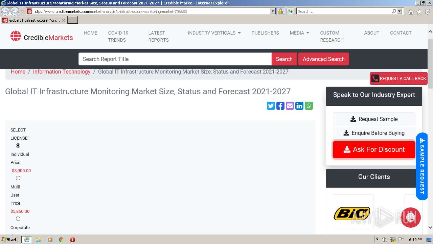Click the network tray icon
433x244 pixels.
click(x=393, y=240)
